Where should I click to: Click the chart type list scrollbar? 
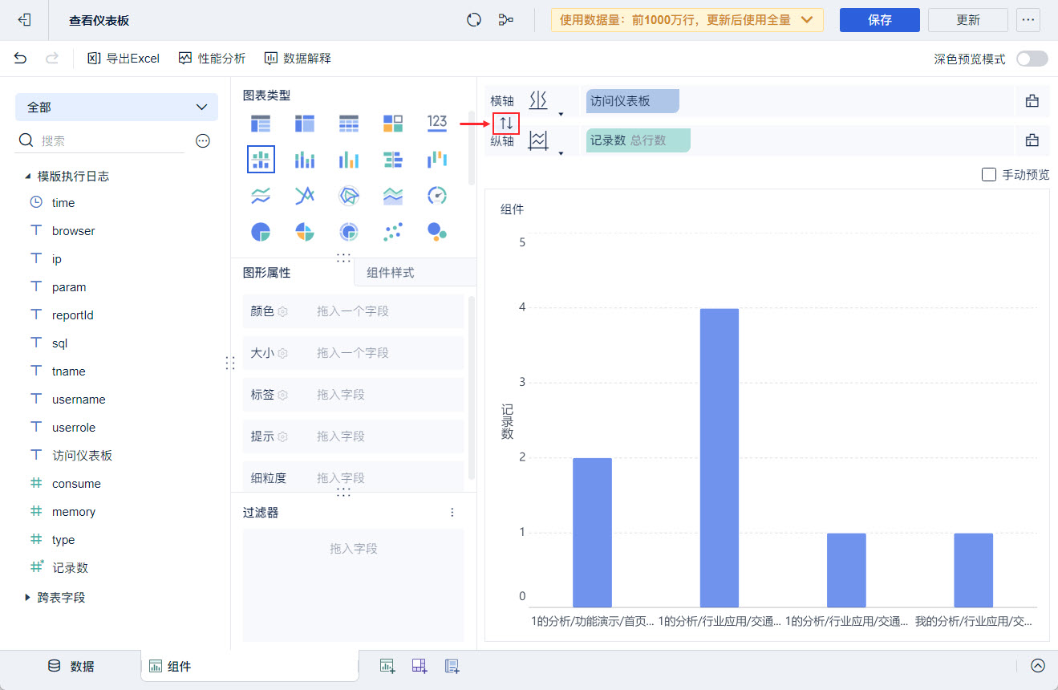472,148
